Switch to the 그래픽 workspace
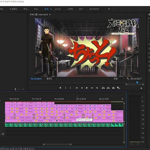Image resolution: width=150 pixels, height=150 pixels. (70, 9)
